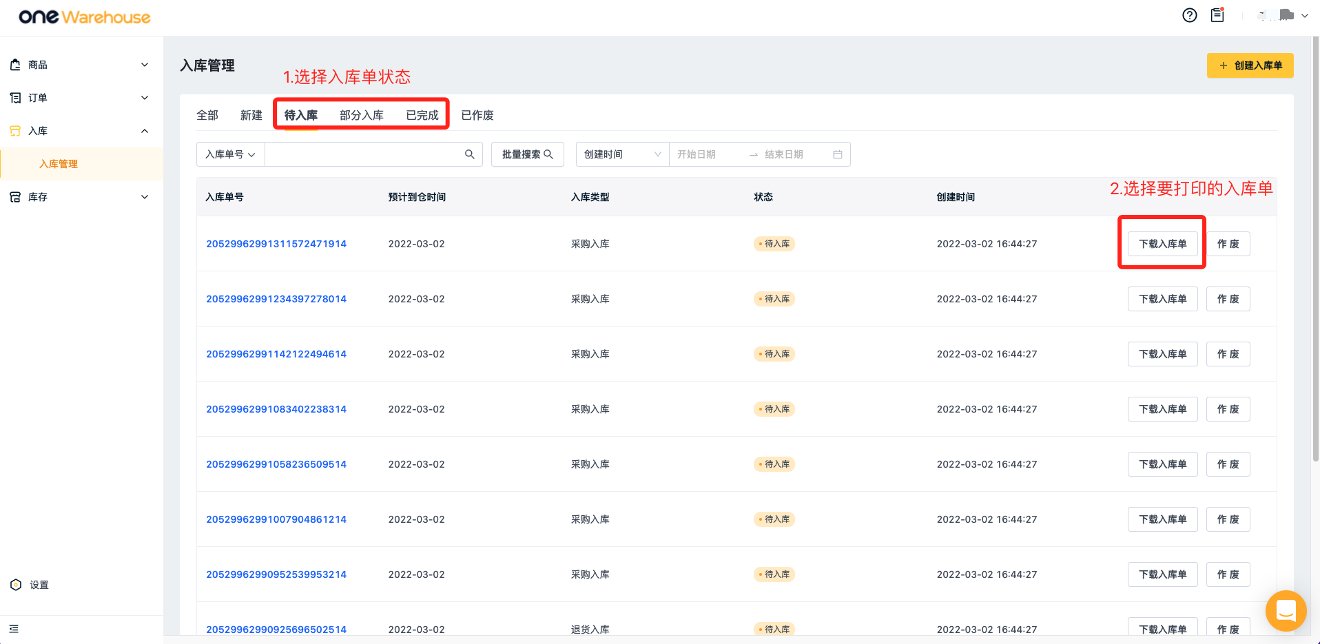Open order 205299629910582365095​14
The height and width of the screenshot is (644, 1320).
276,464
